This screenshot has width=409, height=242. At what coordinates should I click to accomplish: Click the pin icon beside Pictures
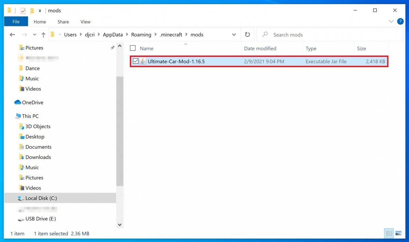point(112,48)
